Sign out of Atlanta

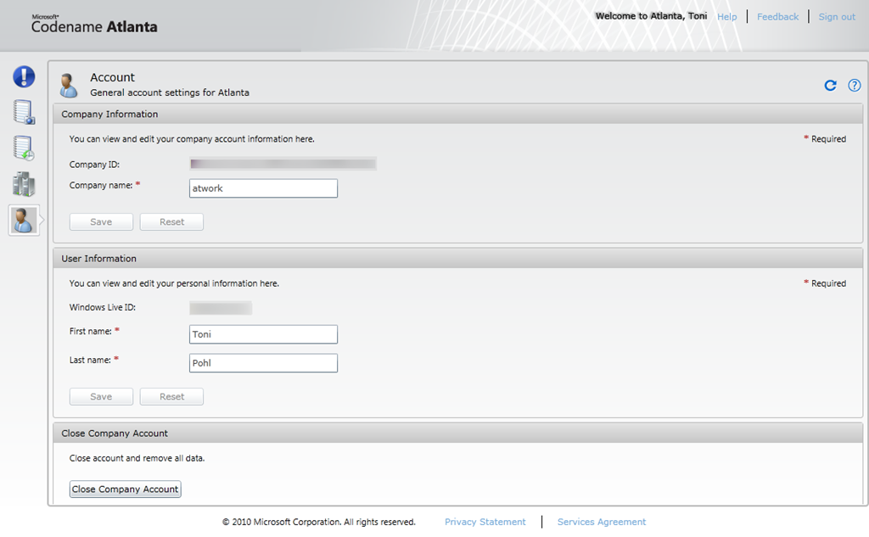[837, 17]
